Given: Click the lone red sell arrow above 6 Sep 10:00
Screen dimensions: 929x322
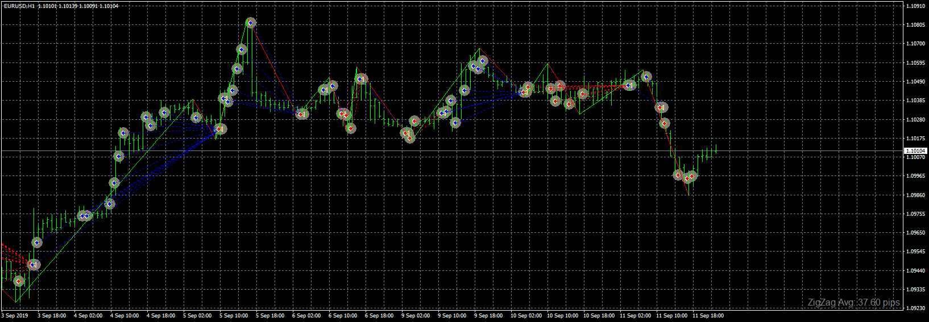Looking at the screenshot, I should coord(350,128).
